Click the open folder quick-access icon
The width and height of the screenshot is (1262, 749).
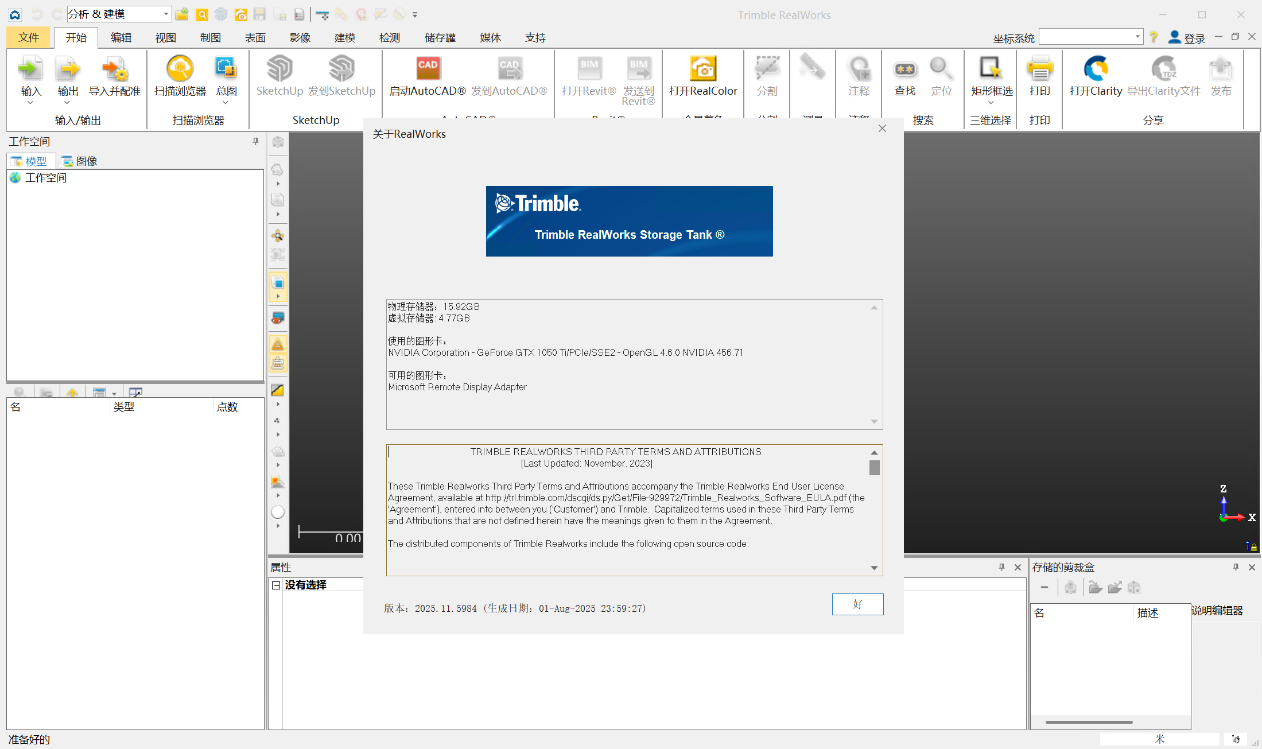(x=182, y=14)
